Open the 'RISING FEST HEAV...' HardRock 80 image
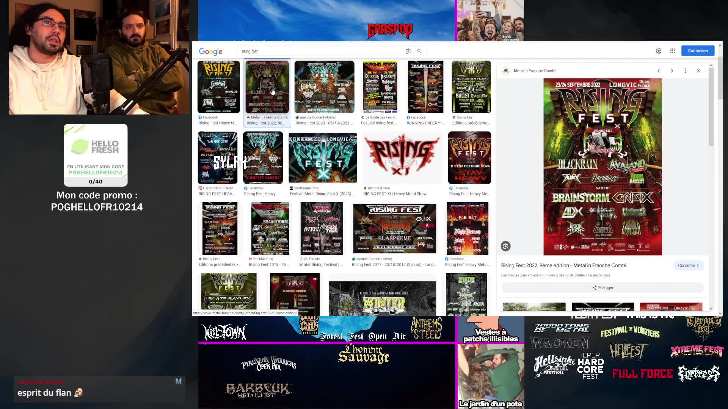The width and height of the screenshot is (728, 409). point(217,158)
